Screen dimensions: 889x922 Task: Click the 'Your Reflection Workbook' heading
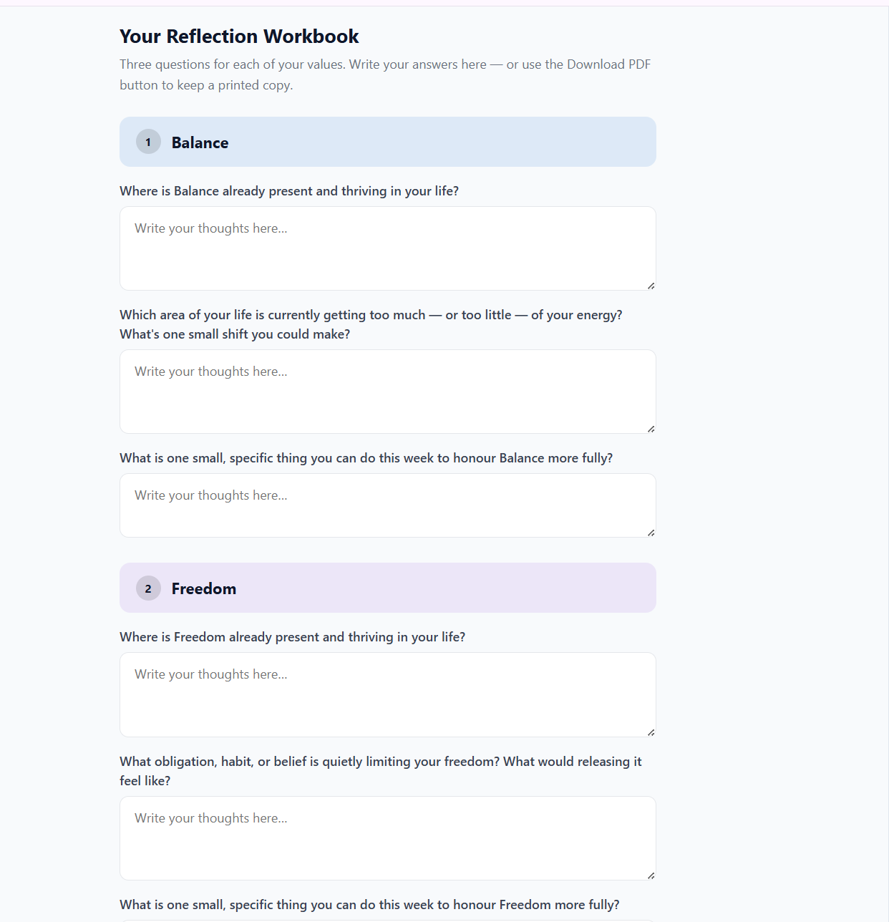click(x=239, y=37)
